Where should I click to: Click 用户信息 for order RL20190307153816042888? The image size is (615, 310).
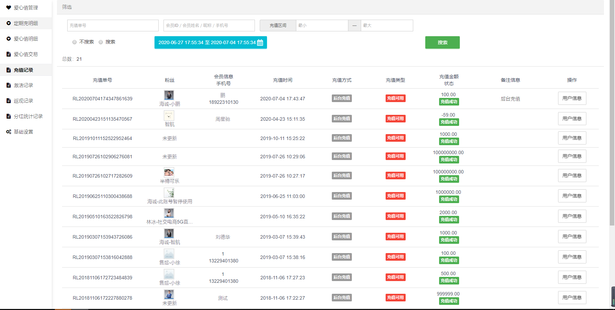(572, 257)
